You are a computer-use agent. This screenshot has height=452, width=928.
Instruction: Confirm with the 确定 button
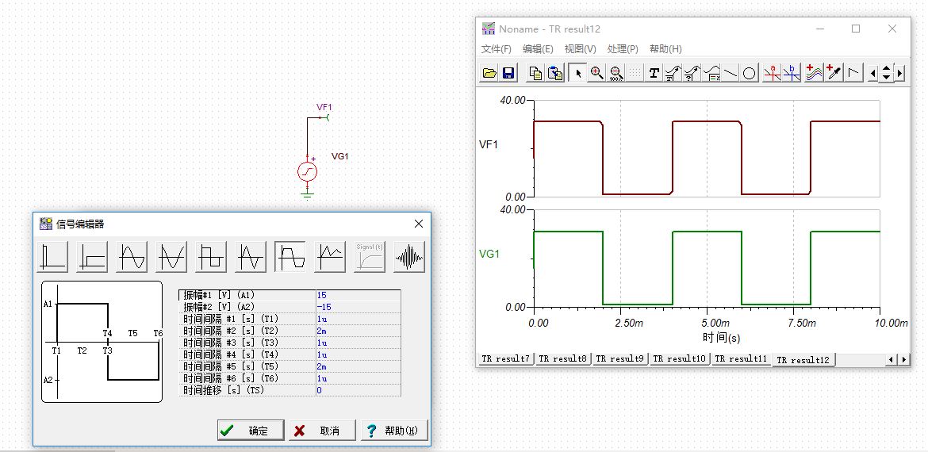[x=251, y=431]
